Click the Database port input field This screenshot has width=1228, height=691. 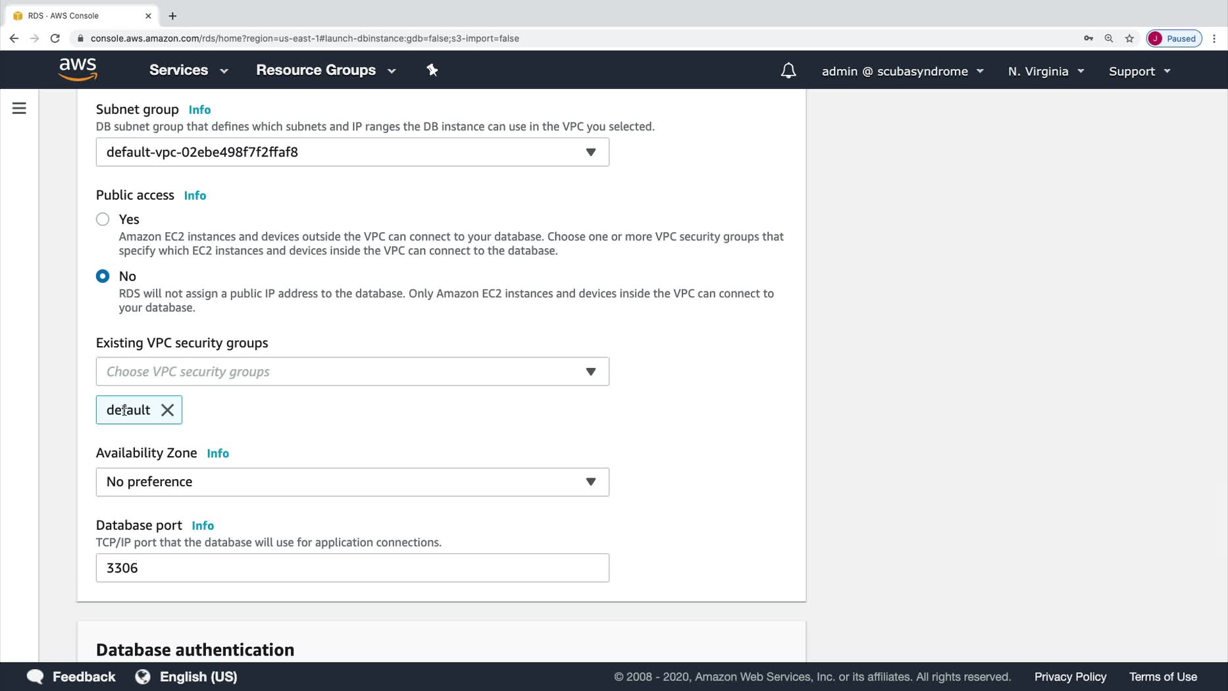352,568
